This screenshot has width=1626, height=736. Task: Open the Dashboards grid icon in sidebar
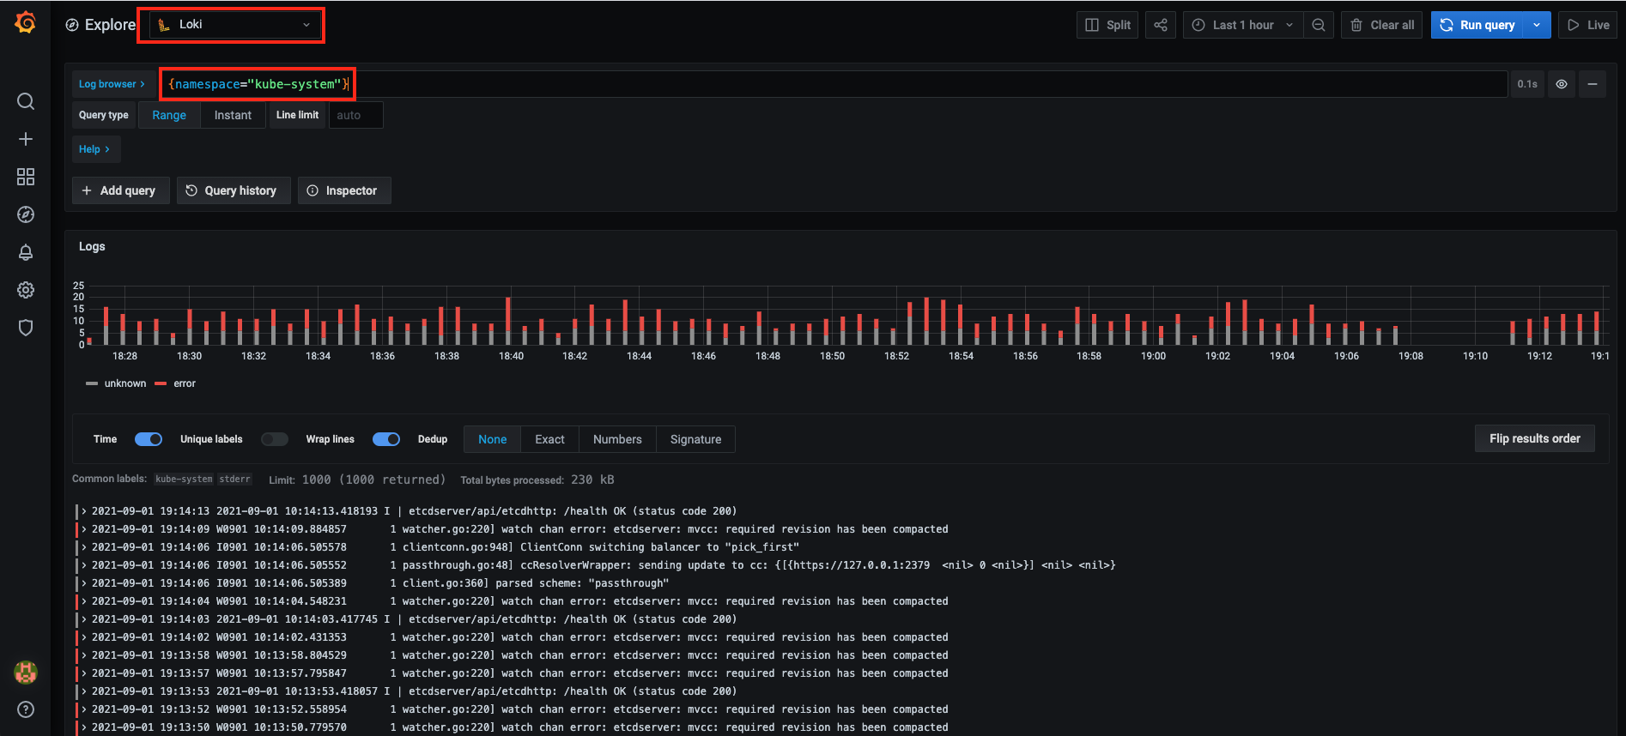[x=26, y=177]
